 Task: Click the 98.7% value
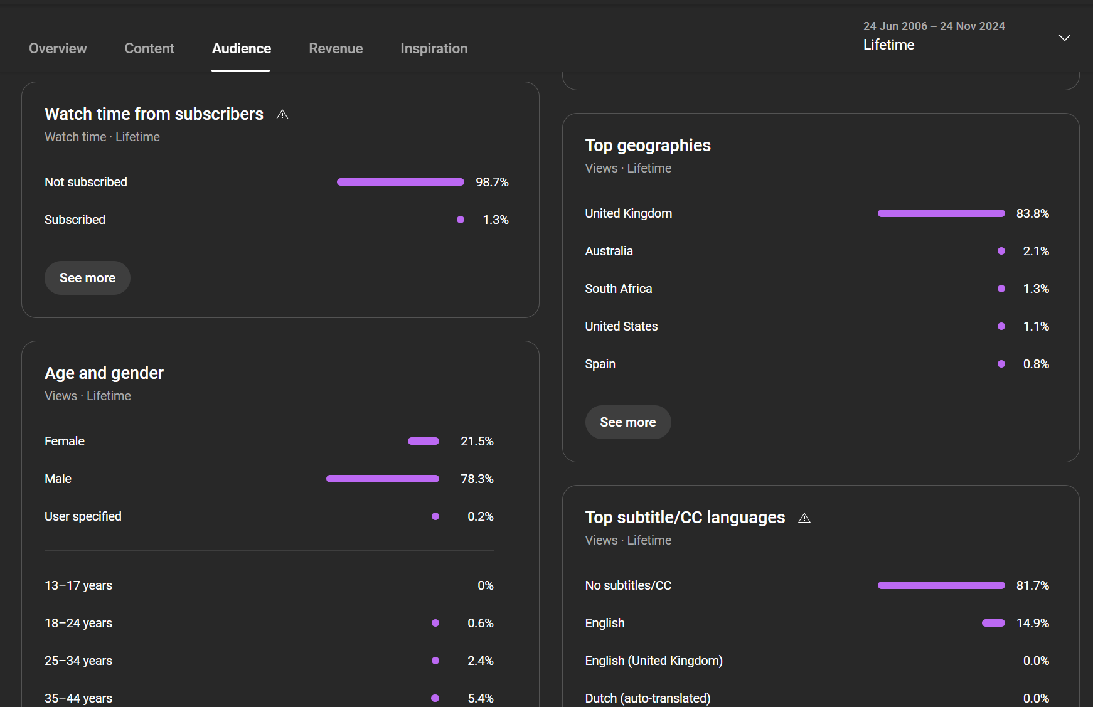pos(492,182)
